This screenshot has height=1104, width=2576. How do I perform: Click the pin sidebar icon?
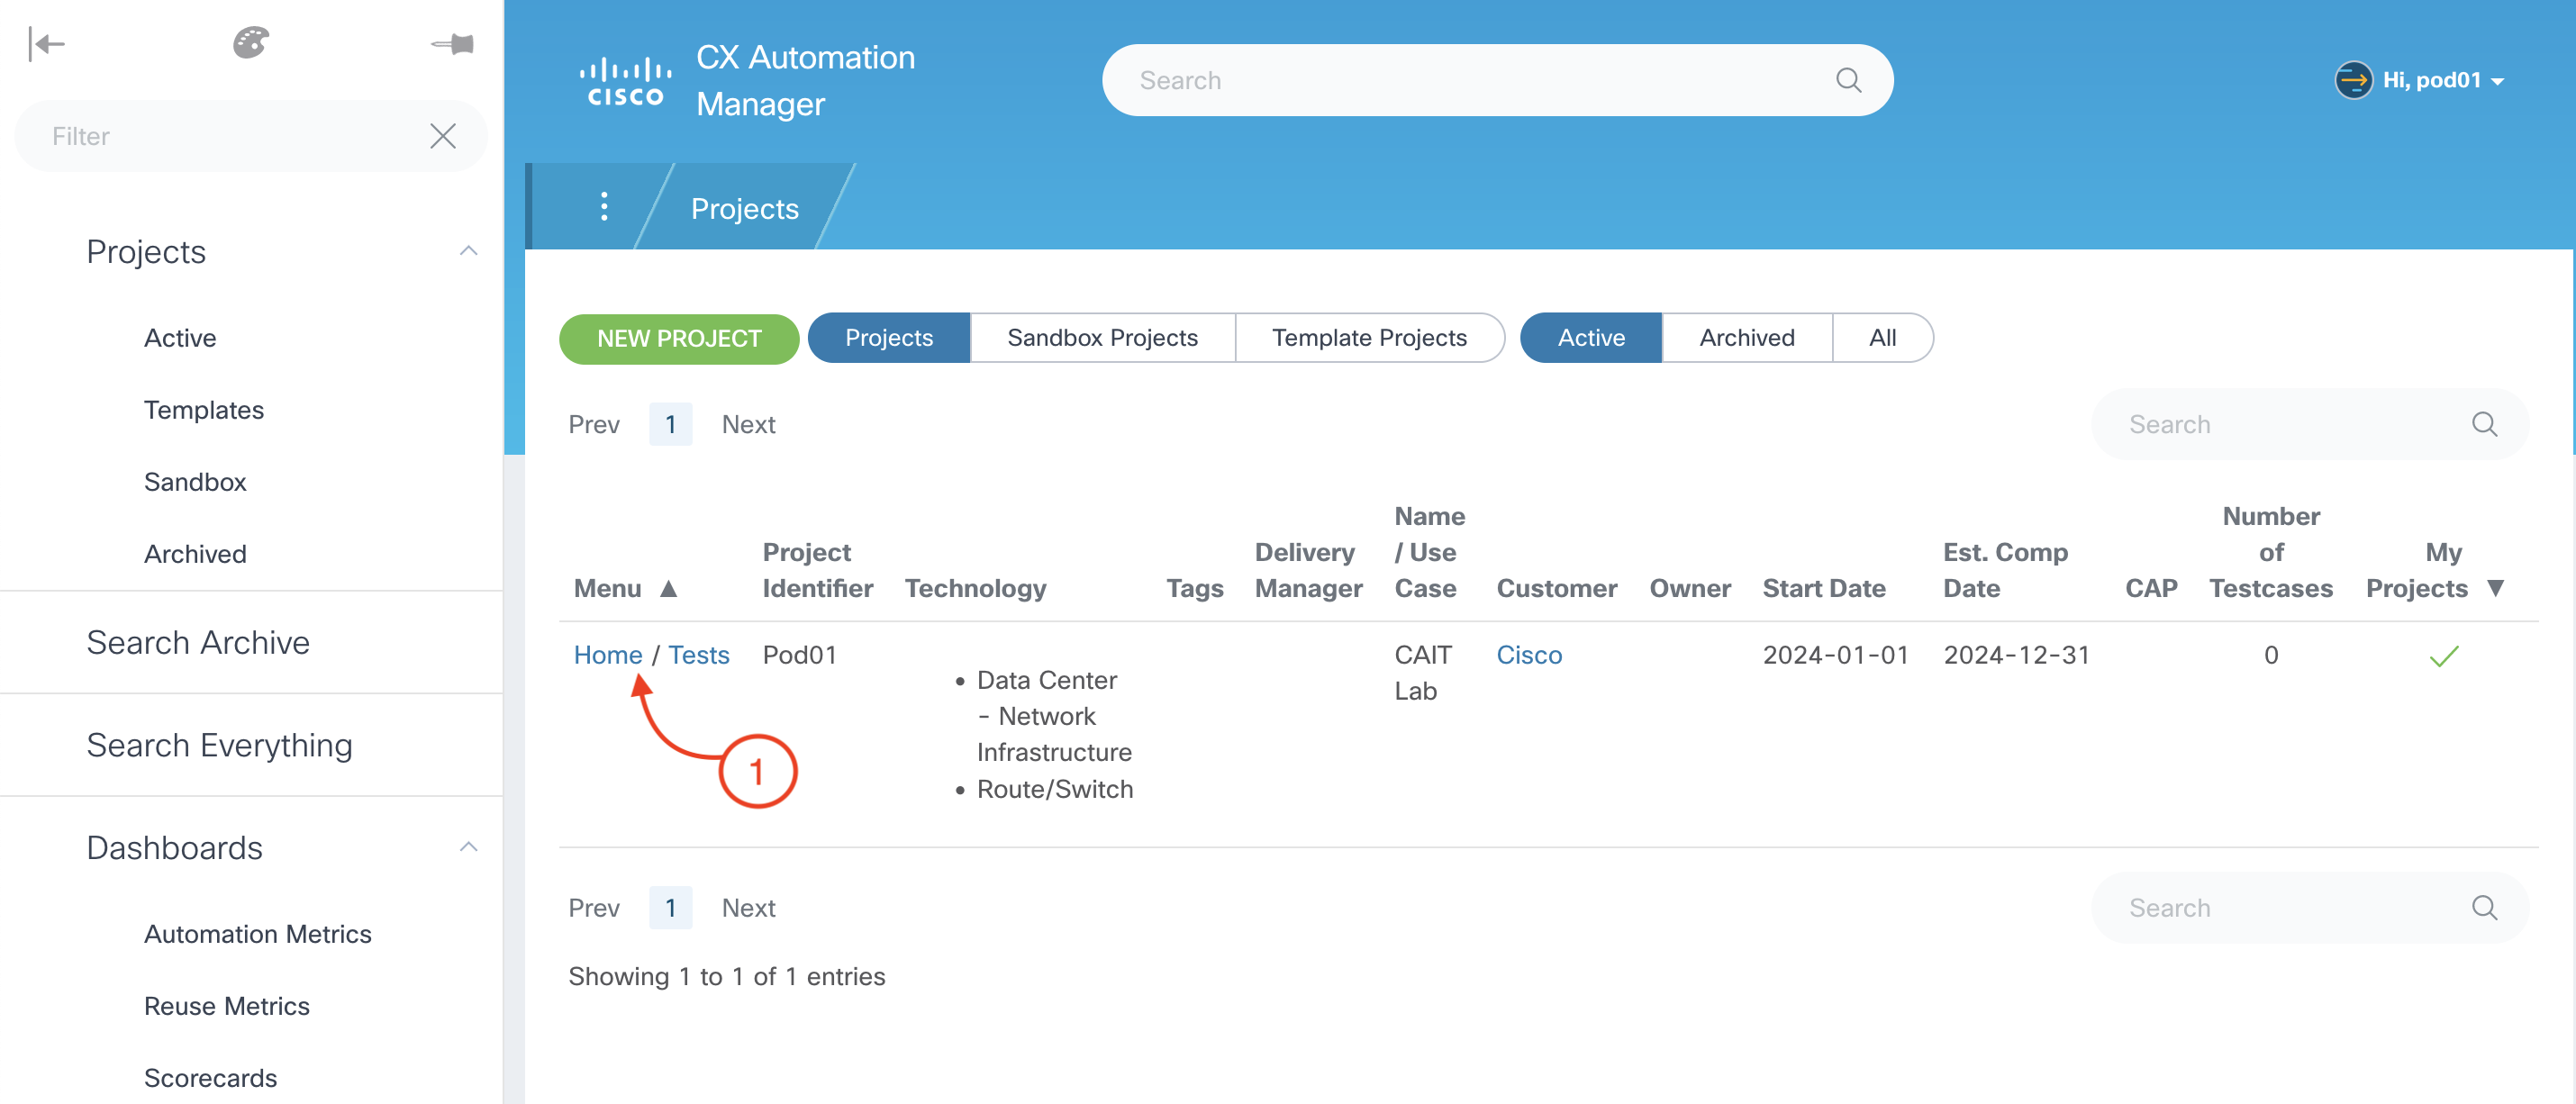pos(453,44)
